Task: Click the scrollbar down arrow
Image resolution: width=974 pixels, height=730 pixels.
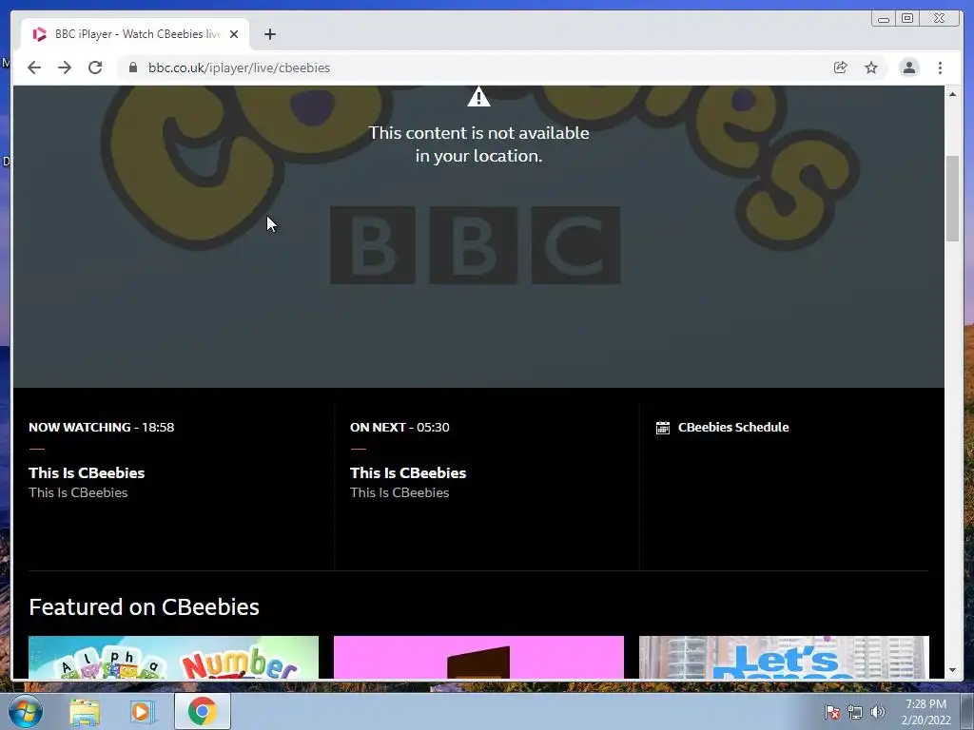Action: [x=952, y=670]
